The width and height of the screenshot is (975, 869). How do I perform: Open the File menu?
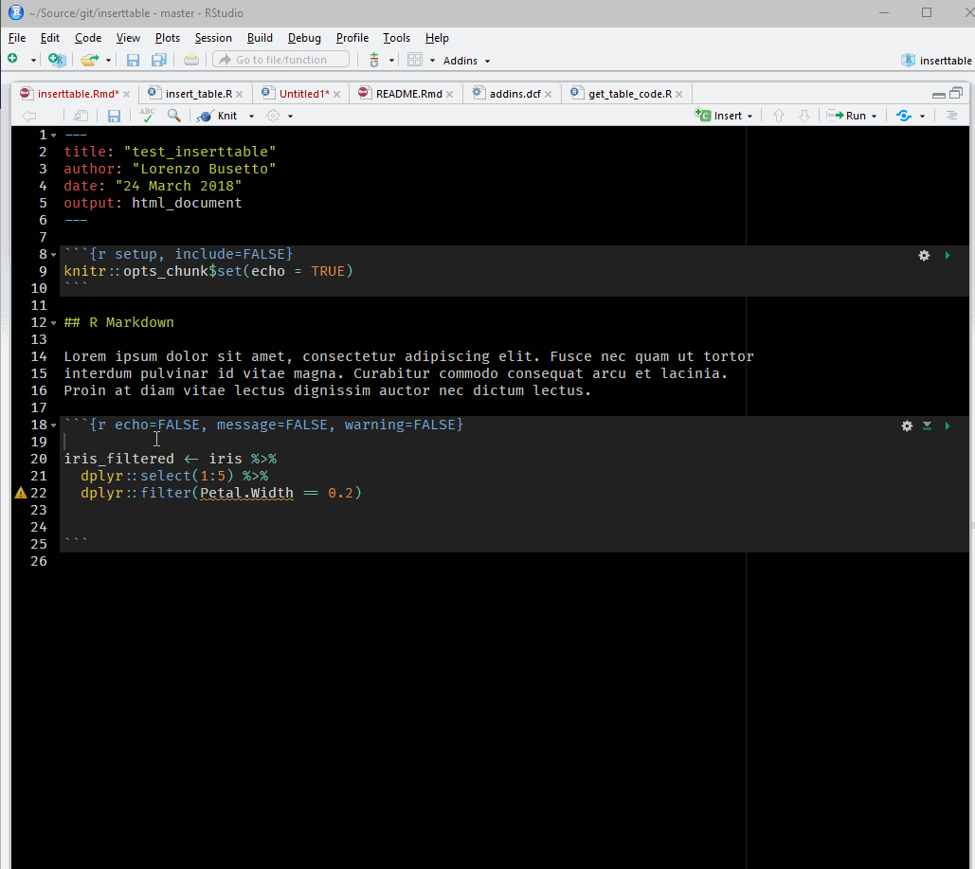17,38
